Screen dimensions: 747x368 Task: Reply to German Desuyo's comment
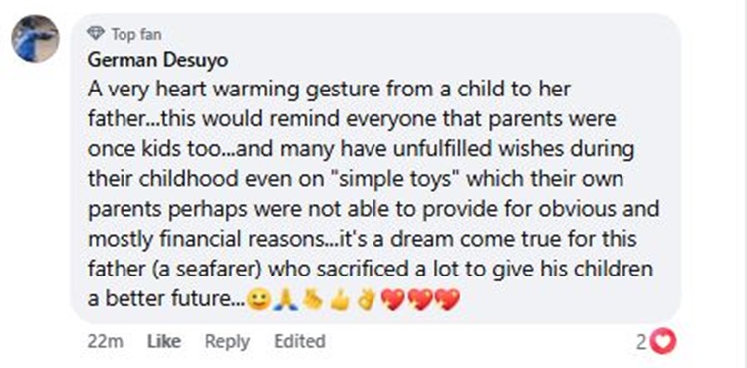pyautogui.click(x=227, y=342)
